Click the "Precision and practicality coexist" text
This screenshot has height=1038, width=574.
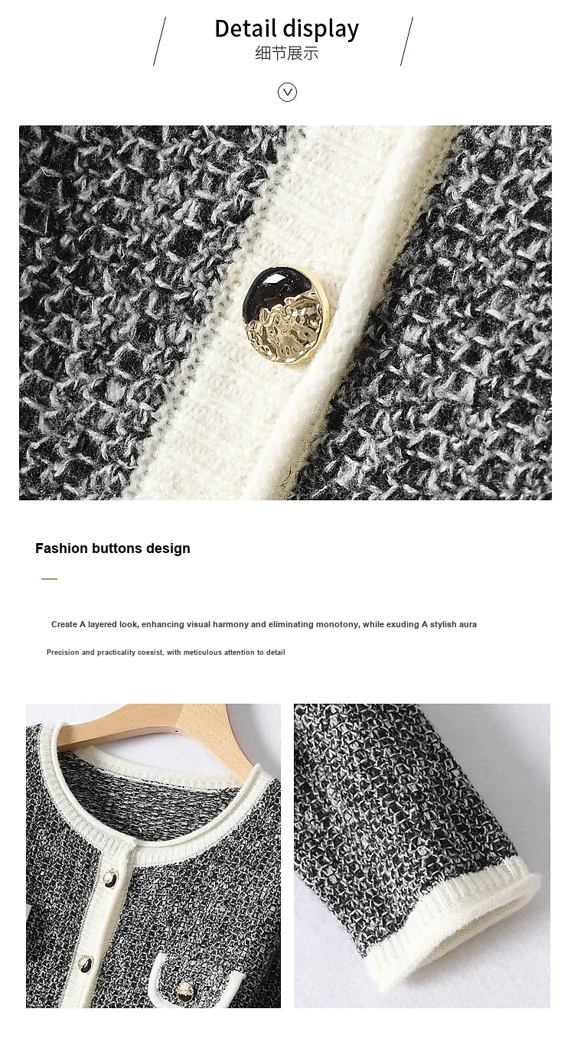pos(166,652)
